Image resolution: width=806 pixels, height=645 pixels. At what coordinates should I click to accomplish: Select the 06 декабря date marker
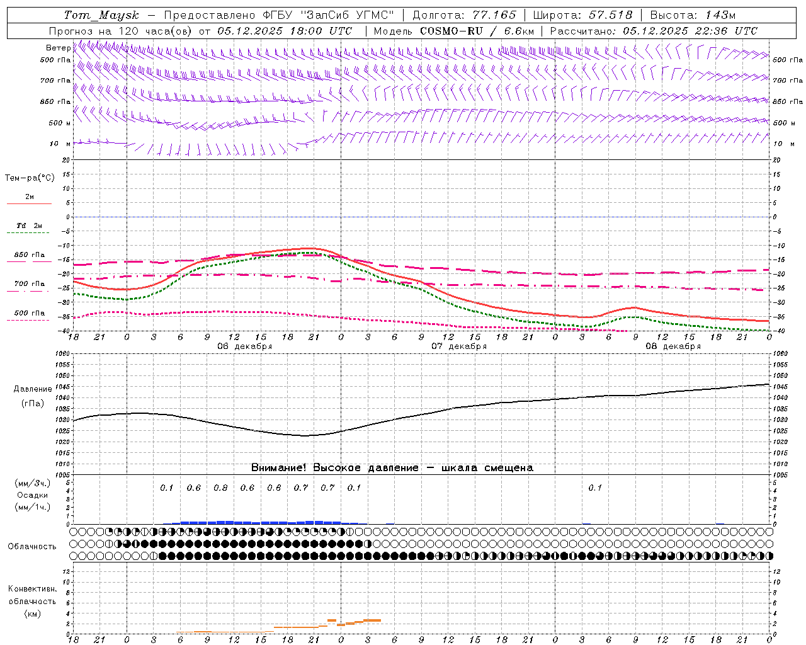click(244, 346)
